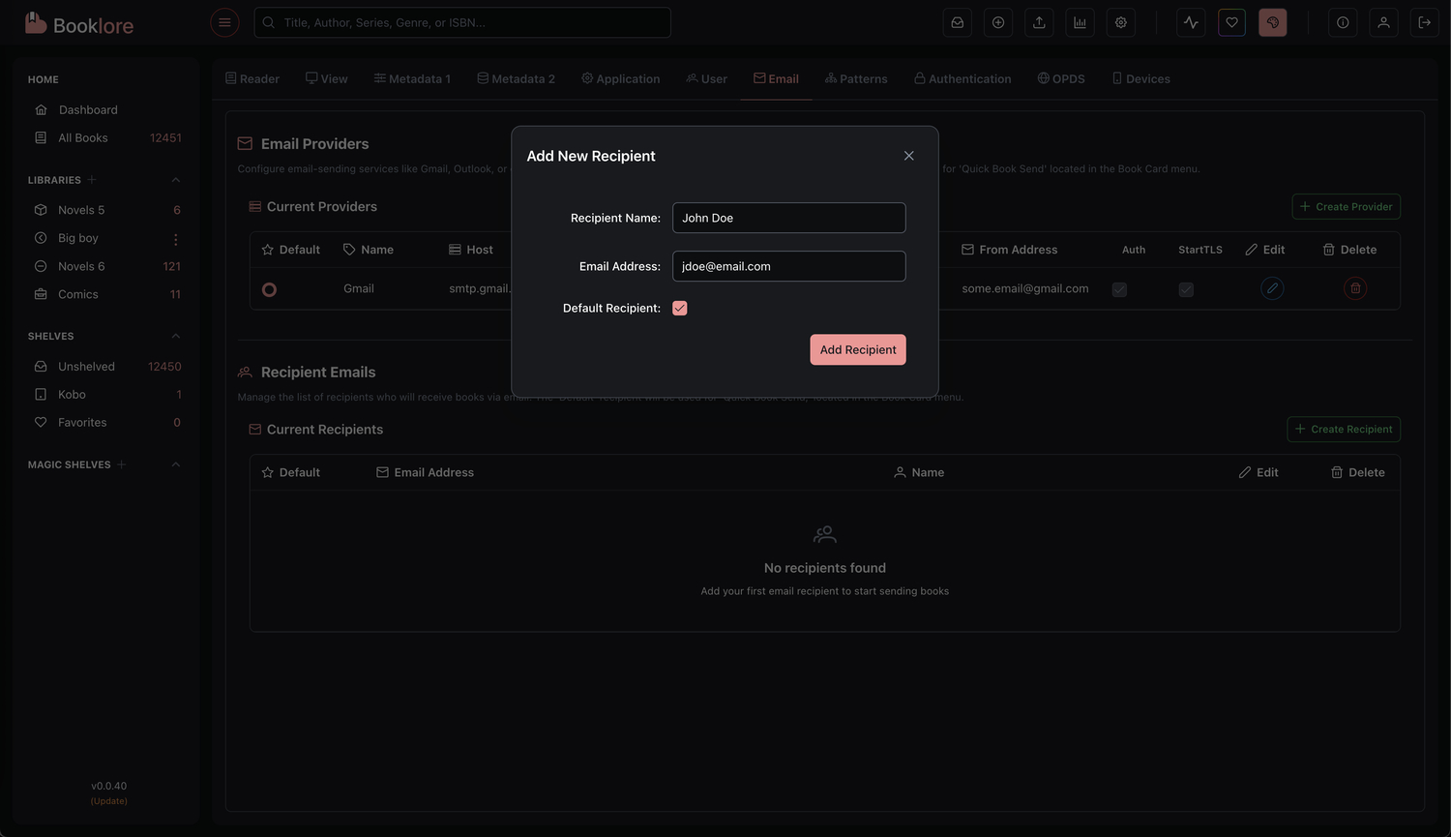Collapse the LIBRARIES section
Screen dimensions: 1451x837
[x=175, y=179]
